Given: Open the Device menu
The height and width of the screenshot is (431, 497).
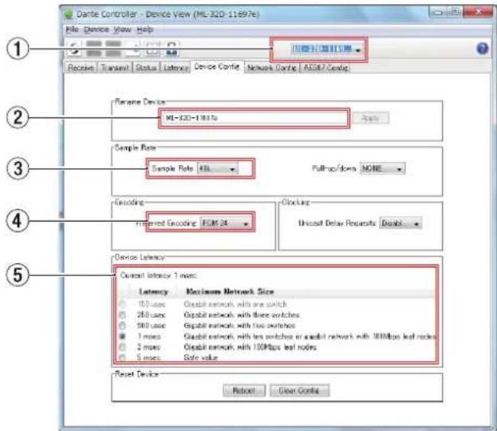Looking at the screenshot, I should [x=96, y=30].
